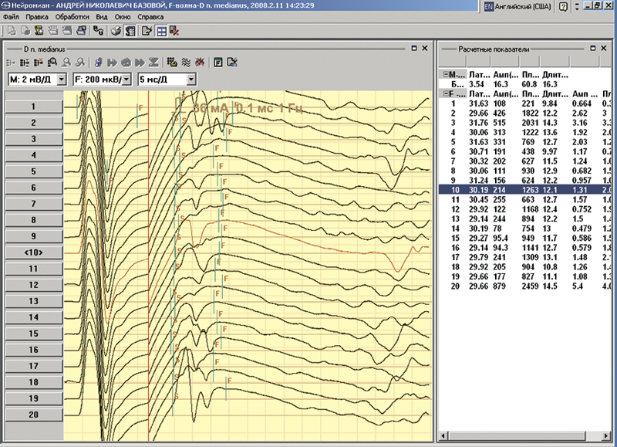Click the English (США) language indicator
Screen dimensions: 617x447
click(x=518, y=6)
